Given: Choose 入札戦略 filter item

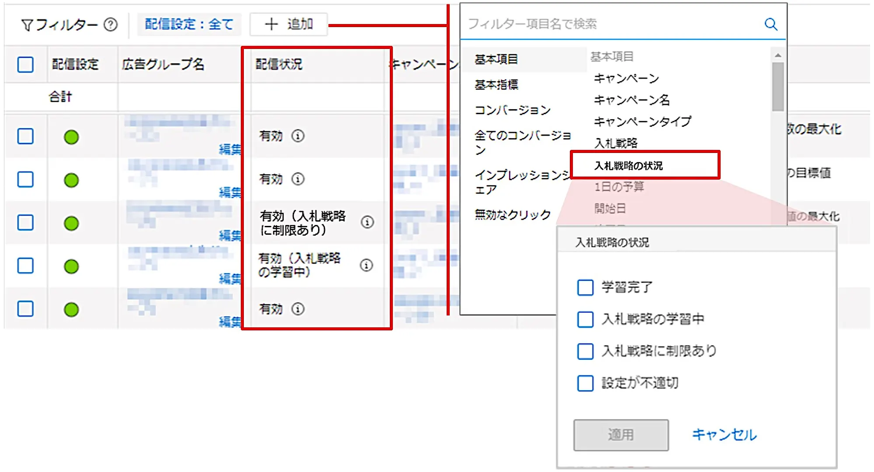Looking at the screenshot, I should (x=615, y=143).
